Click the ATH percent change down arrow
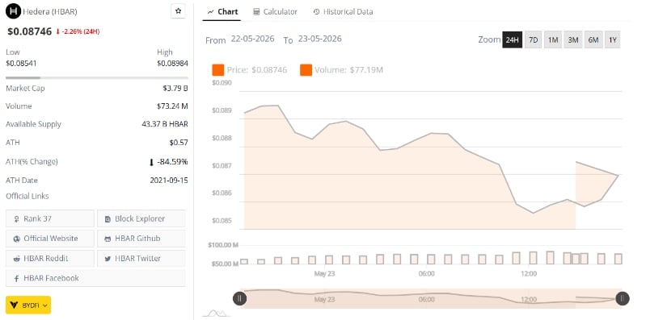Screen dimensions: 667x320 151,162
